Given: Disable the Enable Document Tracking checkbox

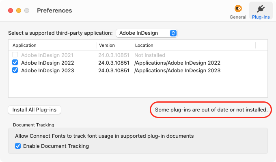Looking at the screenshot, I should tap(18, 146).
